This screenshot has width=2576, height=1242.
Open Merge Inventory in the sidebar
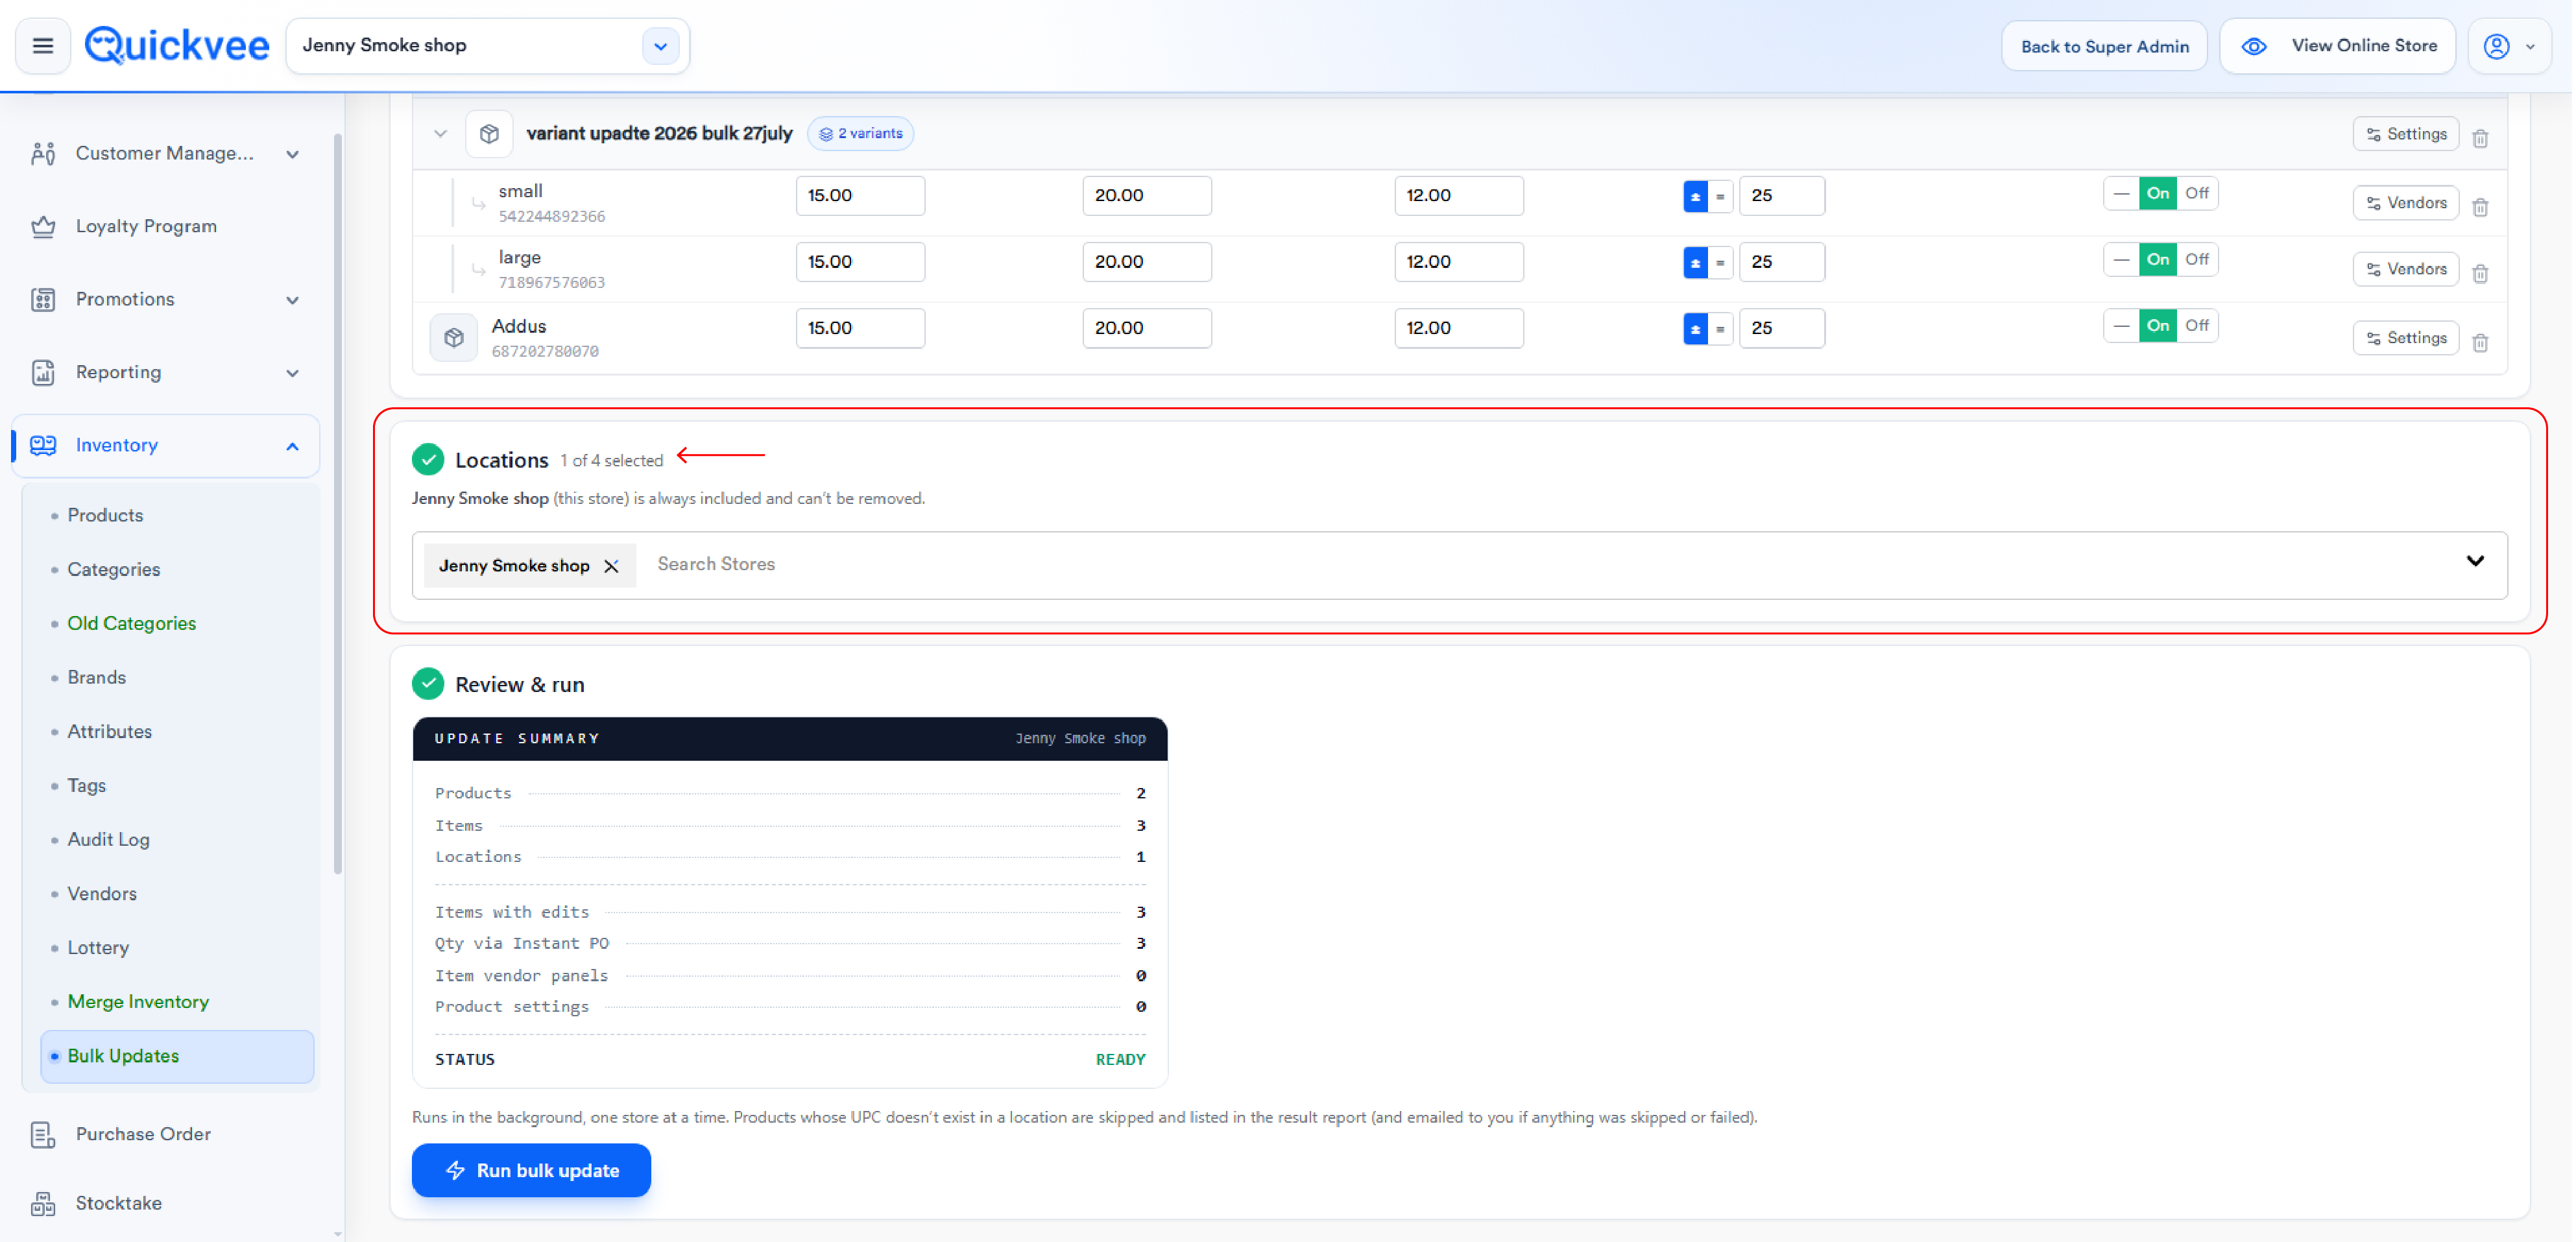coord(138,1002)
